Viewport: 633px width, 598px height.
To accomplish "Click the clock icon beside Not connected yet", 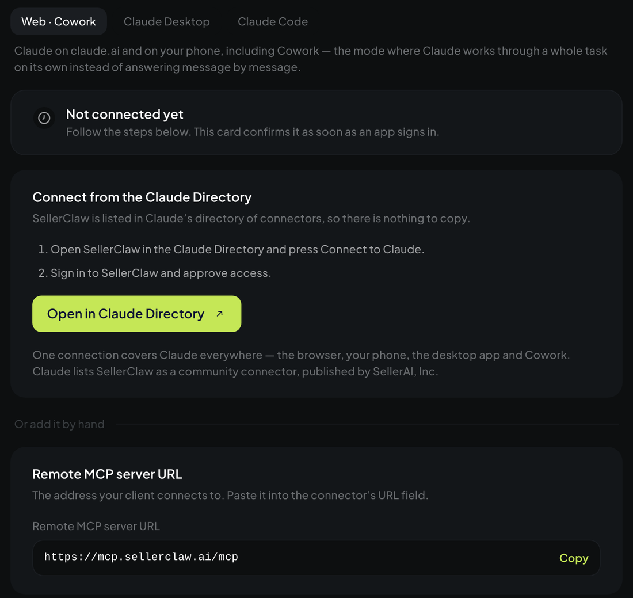I will [x=44, y=118].
